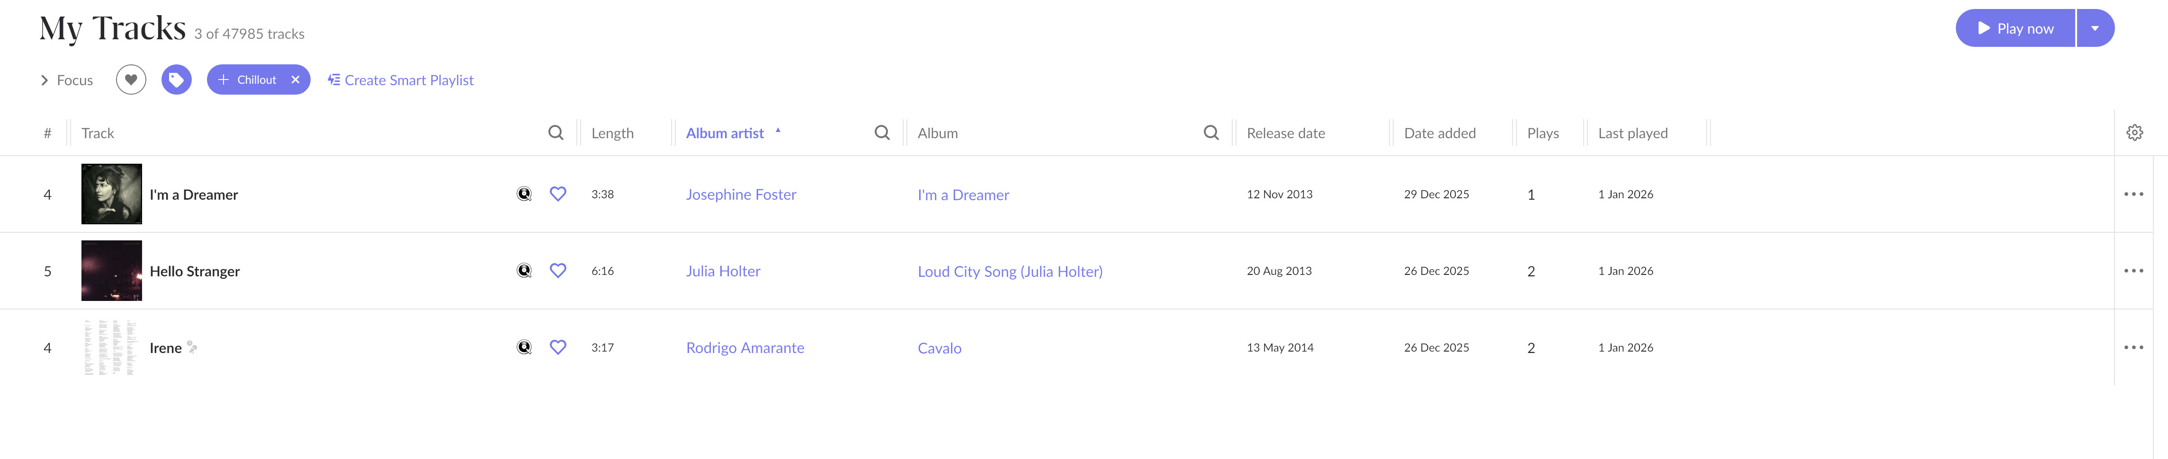Open the Play now dropdown arrow
The image size is (2168, 459).
[2094, 28]
